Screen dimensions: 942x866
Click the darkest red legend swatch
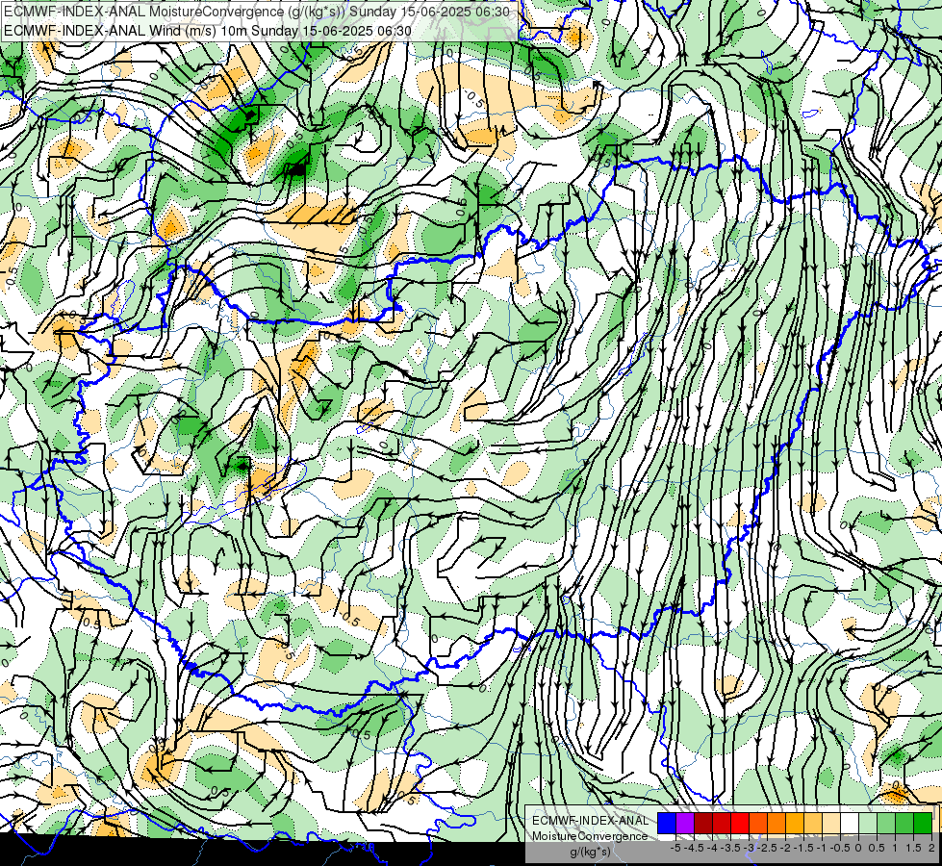(x=703, y=823)
